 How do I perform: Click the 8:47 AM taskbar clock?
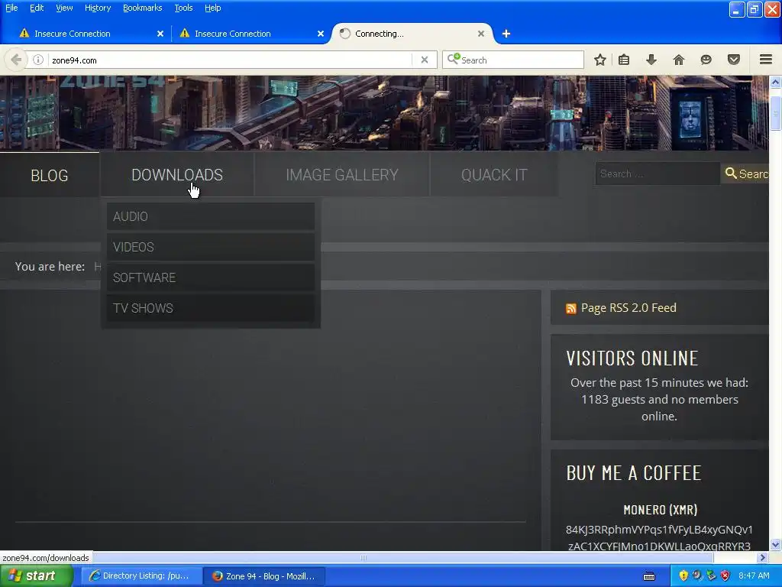[x=754, y=576]
